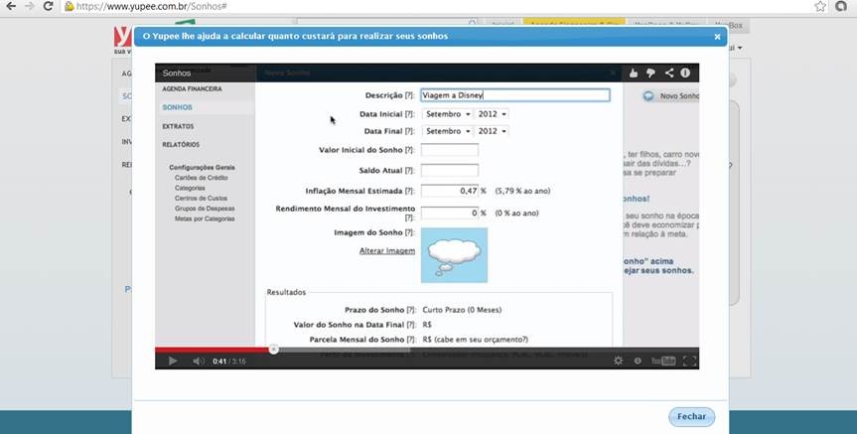Click the Sonhos video title text
The width and height of the screenshot is (857, 434).
point(177,73)
